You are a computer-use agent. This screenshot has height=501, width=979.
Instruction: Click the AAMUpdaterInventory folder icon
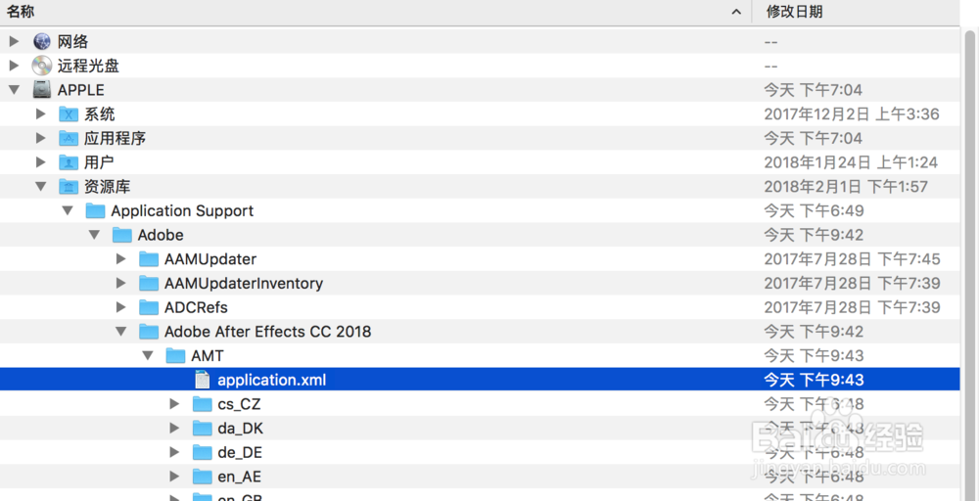[149, 283]
